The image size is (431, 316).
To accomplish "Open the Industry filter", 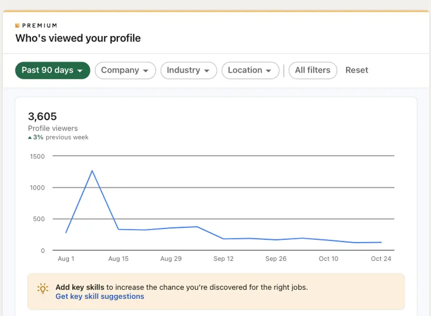I will pyautogui.click(x=189, y=70).
